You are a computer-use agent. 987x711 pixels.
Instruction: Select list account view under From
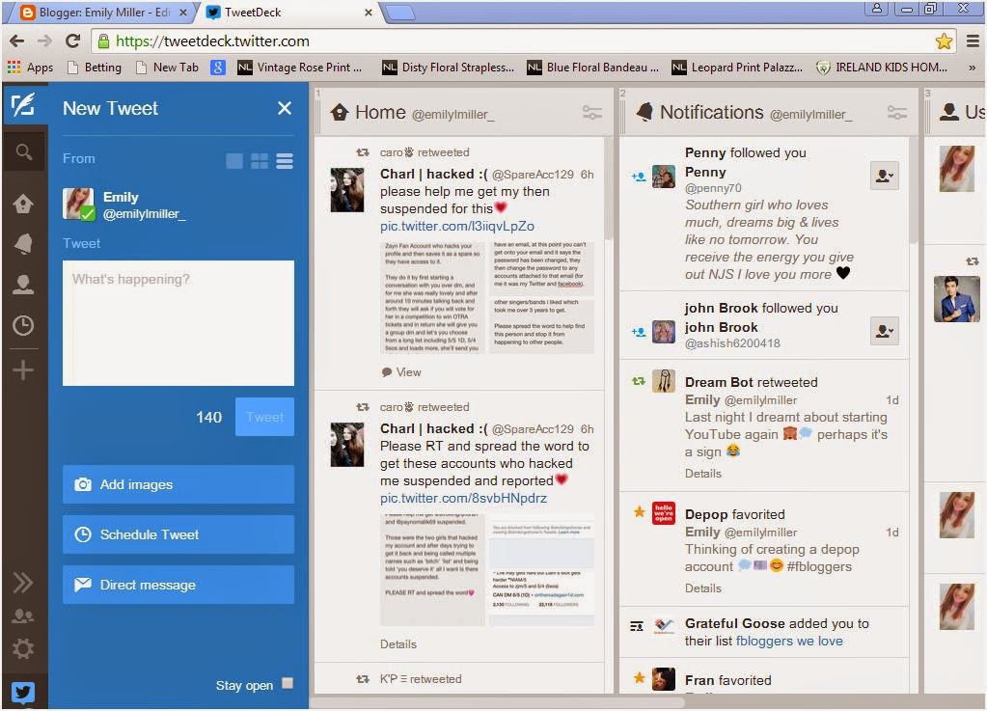coord(285,161)
